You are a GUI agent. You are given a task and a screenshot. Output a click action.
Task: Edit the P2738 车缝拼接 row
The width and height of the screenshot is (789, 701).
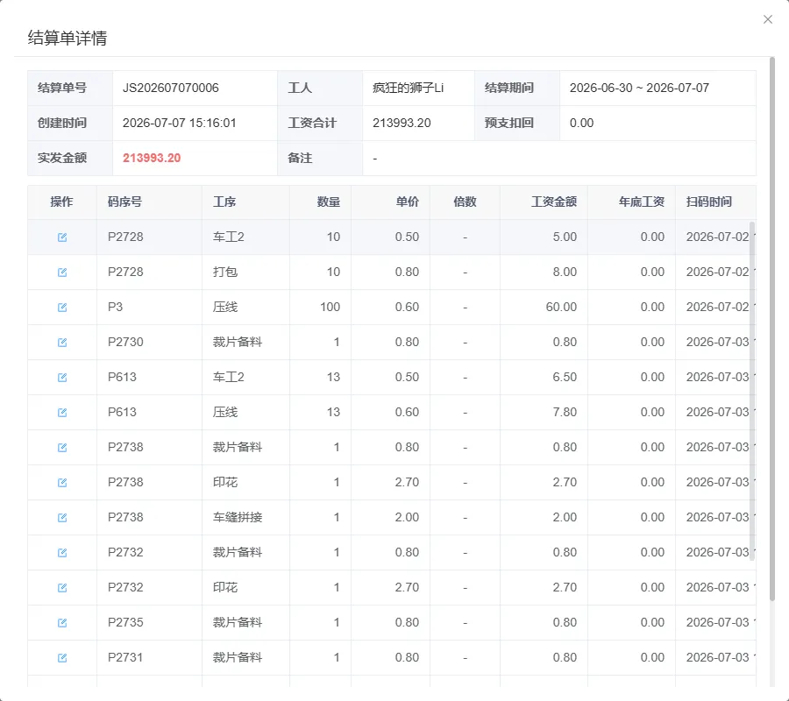(x=62, y=518)
